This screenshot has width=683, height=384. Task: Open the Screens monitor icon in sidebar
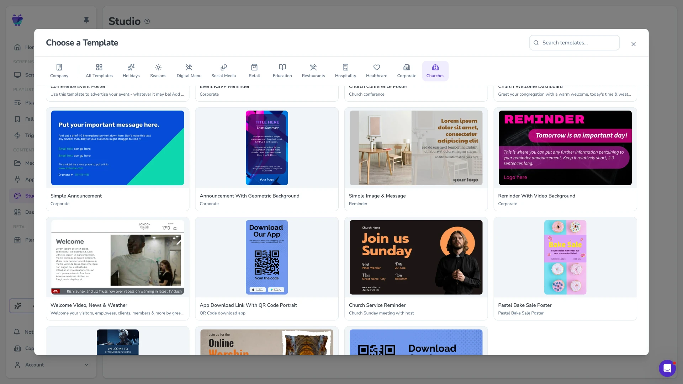[x=17, y=75]
